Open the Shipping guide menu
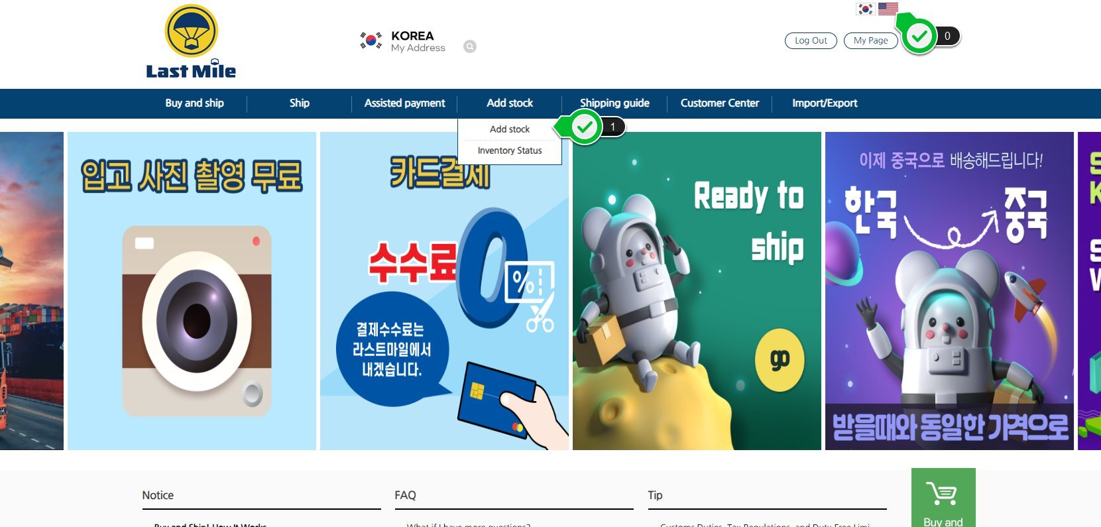1101x527 pixels. [614, 103]
